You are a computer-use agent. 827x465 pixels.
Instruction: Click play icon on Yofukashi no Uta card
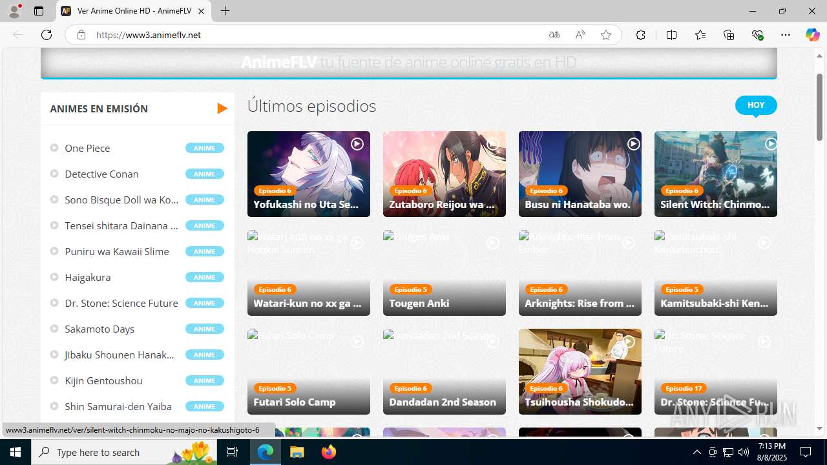click(x=357, y=144)
